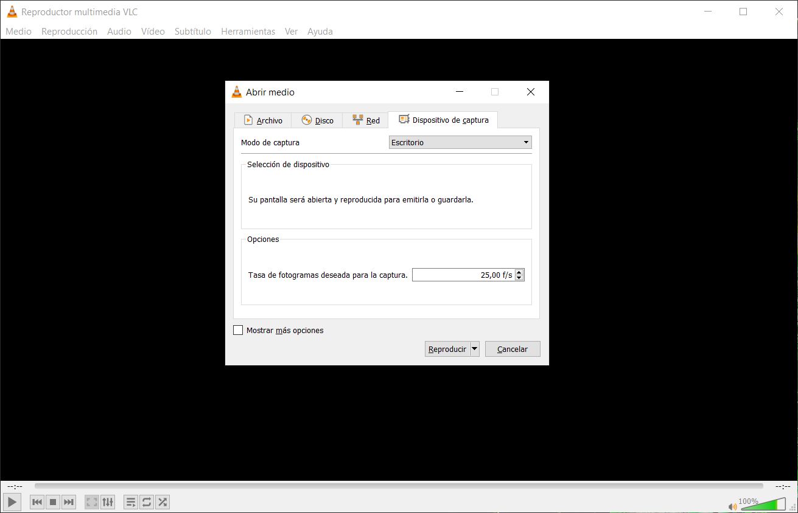Screen dimensions: 798x513
Task: Toggle the loop repeat icon
Action: pyautogui.click(x=147, y=502)
